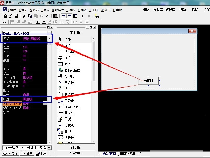Select the 指针 pointer component
Screen dimensions: 210x158
pos(67,39)
